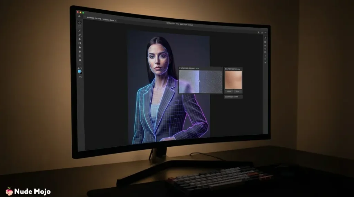Select the Hand tool in left toolbar
This screenshot has height=197, width=354.
[x=80, y=60]
